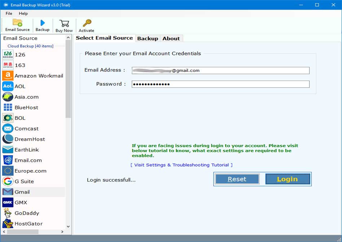Click the Email Source toolbar icon
Screen dimensions: 342x242
(17, 23)
